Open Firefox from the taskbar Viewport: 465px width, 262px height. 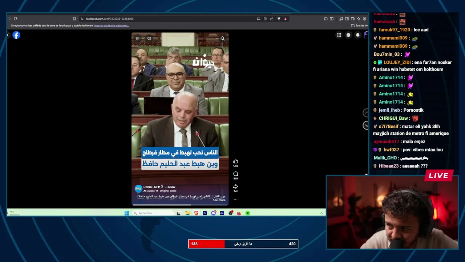pyautogui.click(x=239, y=213)
